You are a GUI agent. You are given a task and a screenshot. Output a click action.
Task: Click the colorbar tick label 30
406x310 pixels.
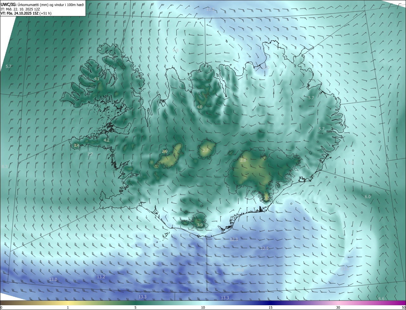[x=338, y=307]
